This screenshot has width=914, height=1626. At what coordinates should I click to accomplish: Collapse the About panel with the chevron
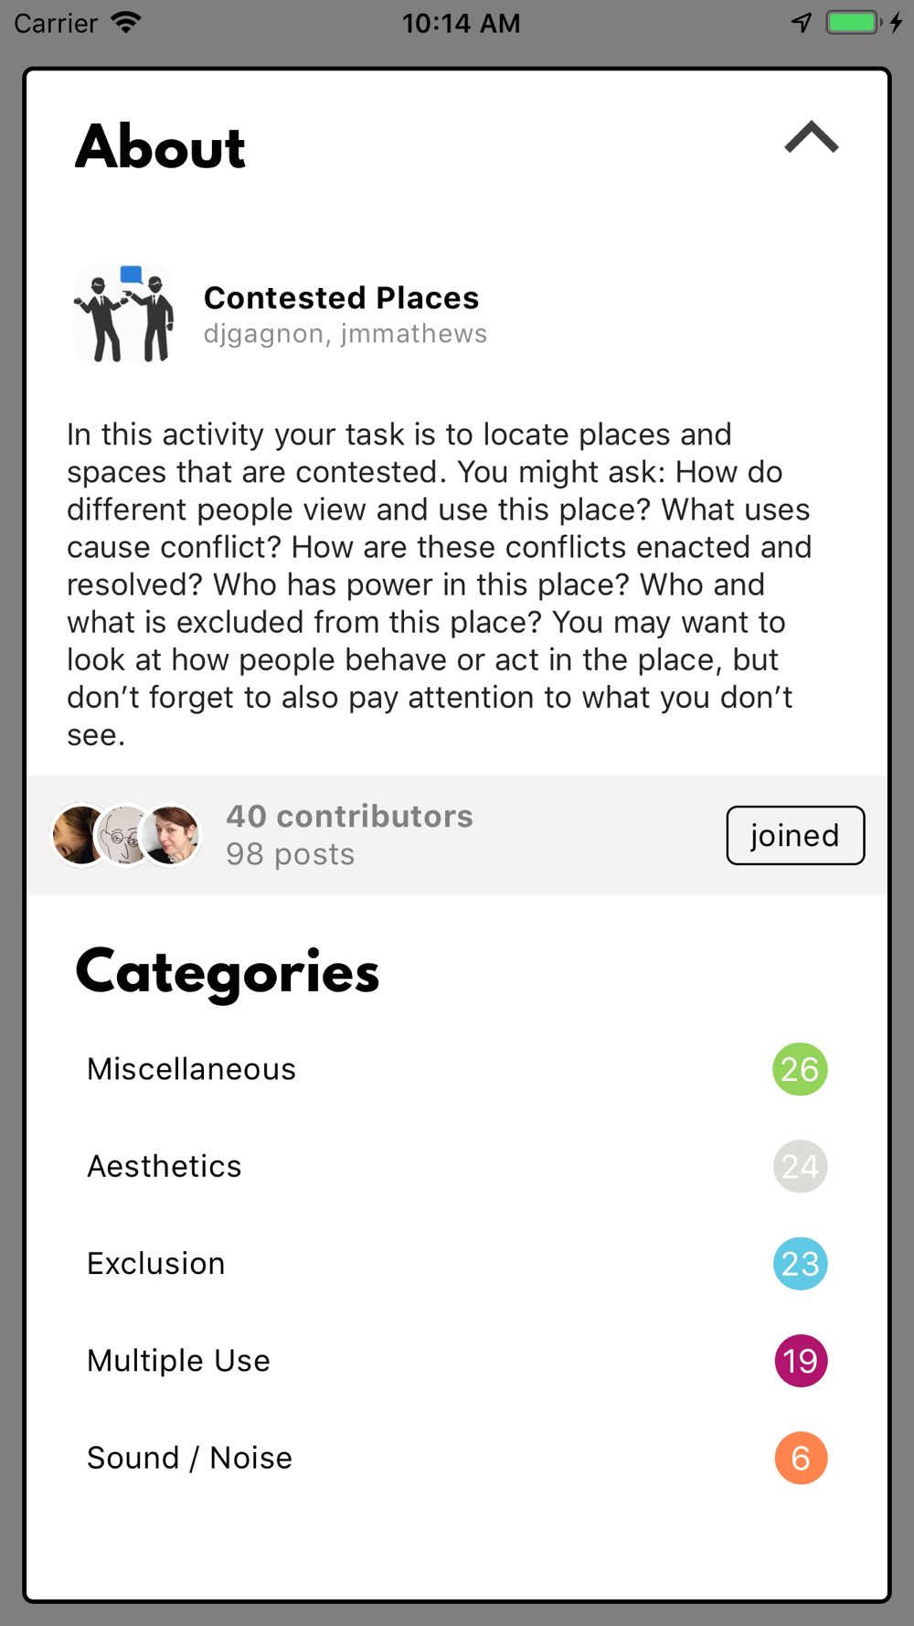pyautogui.click(x=811, y=137)
